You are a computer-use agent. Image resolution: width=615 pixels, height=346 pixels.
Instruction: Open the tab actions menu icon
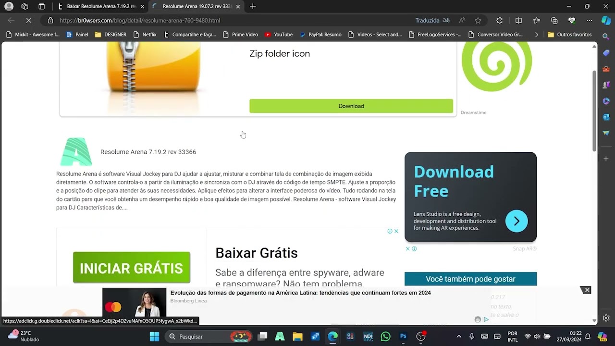coord(41,7)
